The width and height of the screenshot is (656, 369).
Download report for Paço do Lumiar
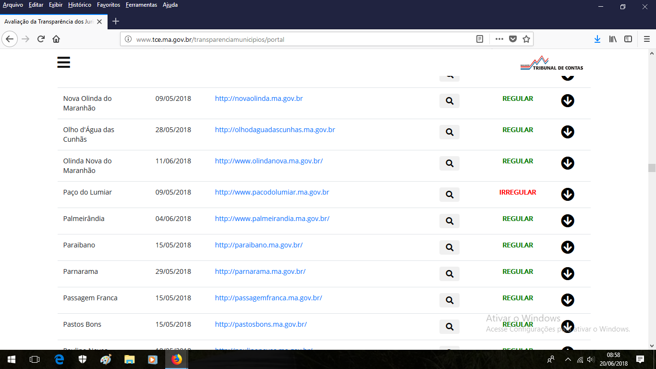568,194
